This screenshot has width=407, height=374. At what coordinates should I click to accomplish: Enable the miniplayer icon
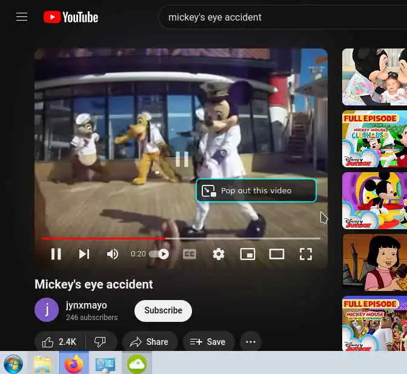point(248,254)
